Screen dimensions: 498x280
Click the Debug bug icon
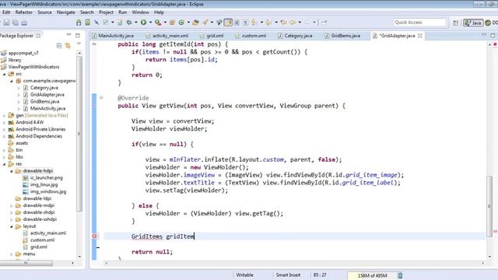tap(129, 23)
